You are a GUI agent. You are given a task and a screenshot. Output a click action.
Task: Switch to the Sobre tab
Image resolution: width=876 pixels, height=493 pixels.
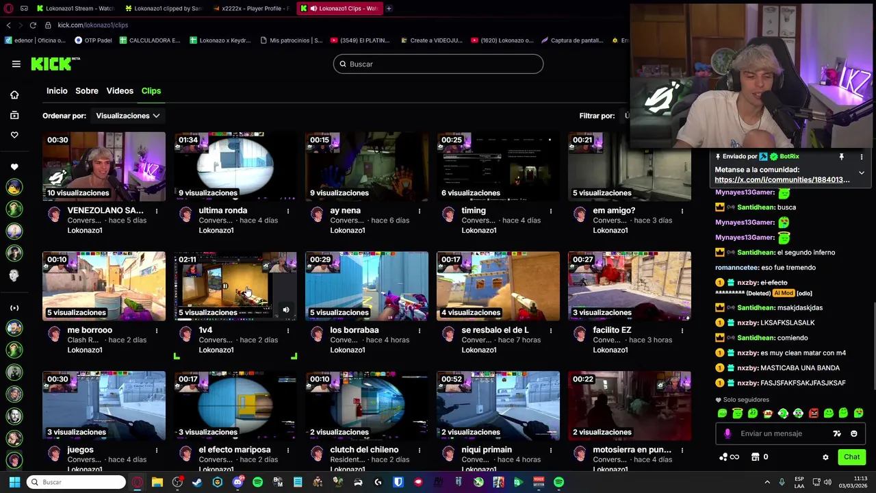(x=87, y=90)
